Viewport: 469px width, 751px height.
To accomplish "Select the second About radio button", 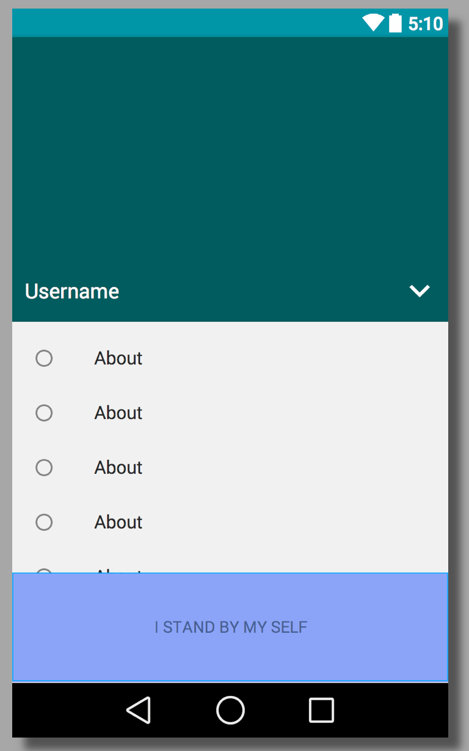I will [x=44, y=413].
